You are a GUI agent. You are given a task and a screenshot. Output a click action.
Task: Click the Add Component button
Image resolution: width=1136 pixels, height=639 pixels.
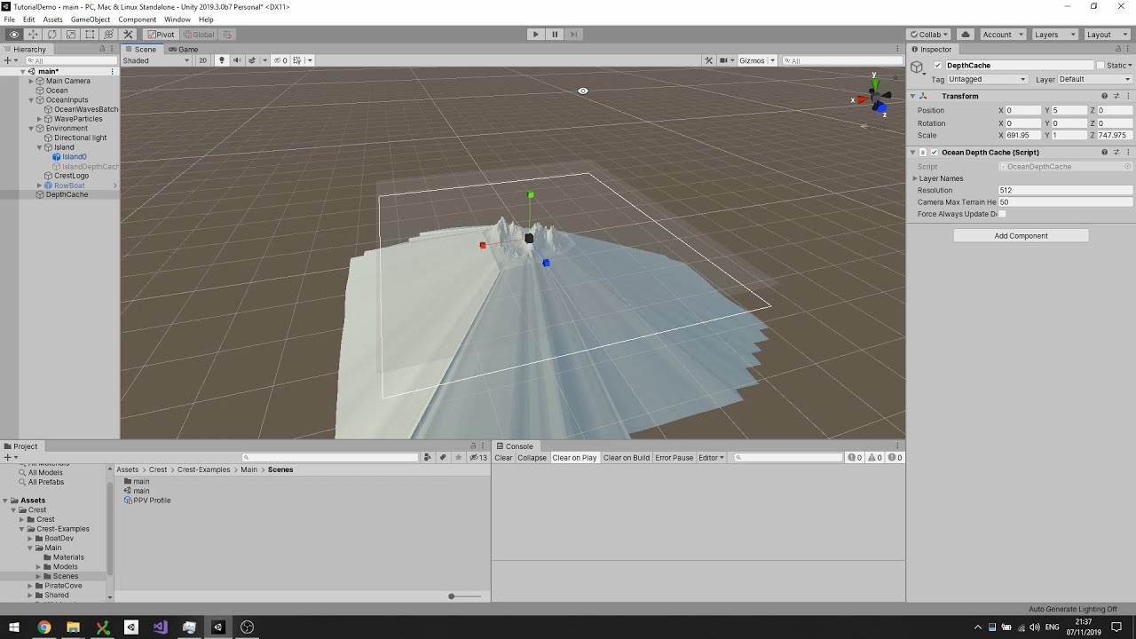click(x=1021, y=236)
